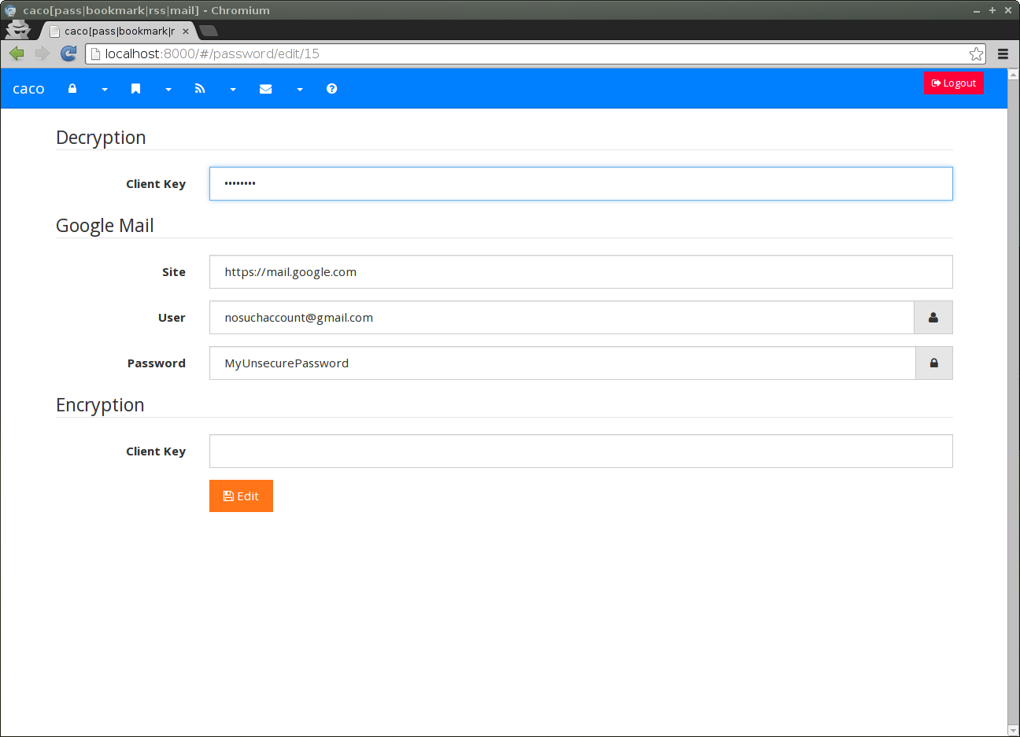Close the caco browser tab
Image resolution: width=1020 pixels, height=737 pixels.
tap(186, 31)
